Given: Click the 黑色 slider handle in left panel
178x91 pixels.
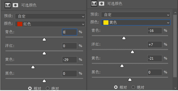Looking at the screenshot, I should [44, 81].
